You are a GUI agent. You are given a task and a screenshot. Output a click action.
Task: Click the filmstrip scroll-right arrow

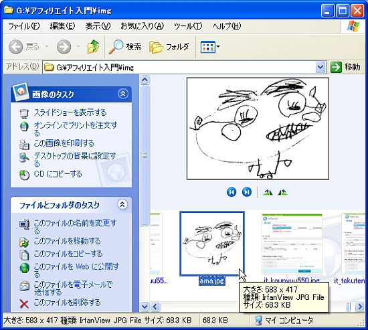click(359, 307)
